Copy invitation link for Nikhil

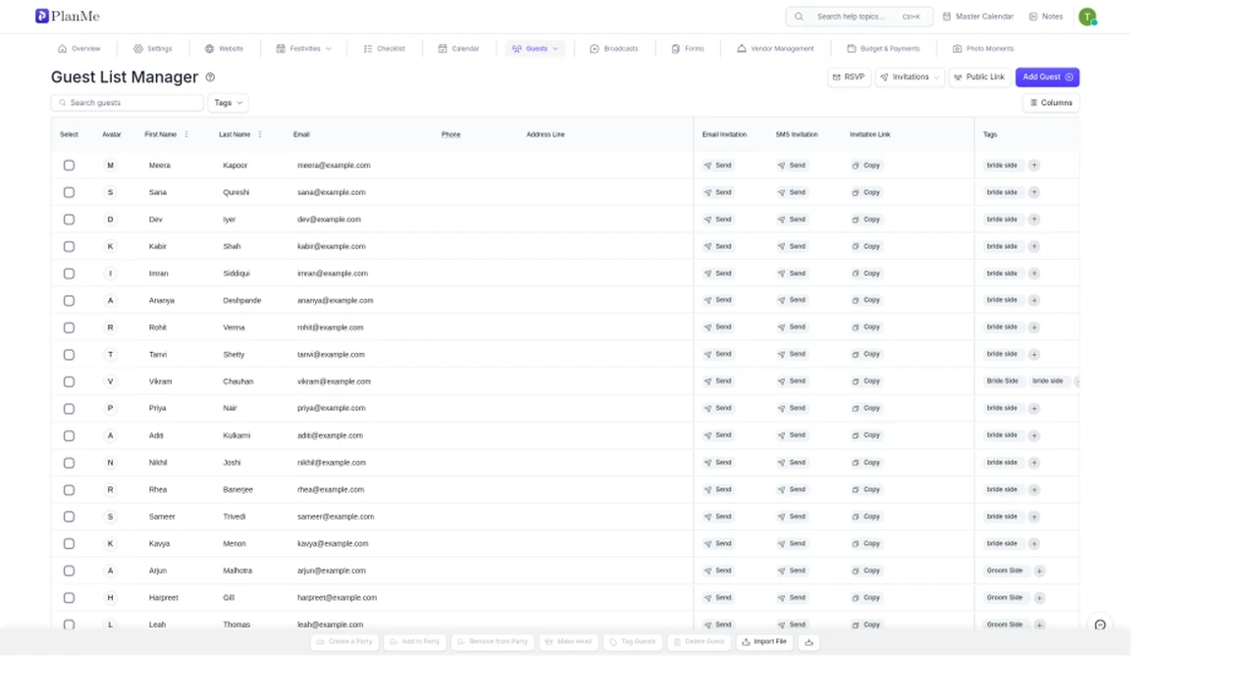866,463
